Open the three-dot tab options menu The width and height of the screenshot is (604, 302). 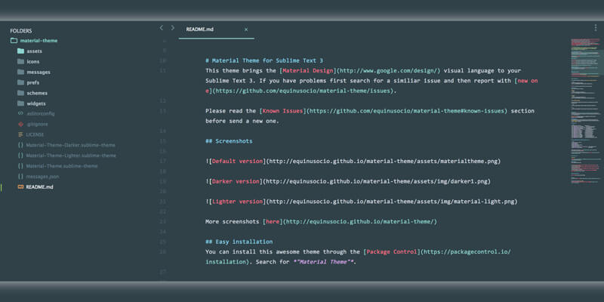(595, 28)
